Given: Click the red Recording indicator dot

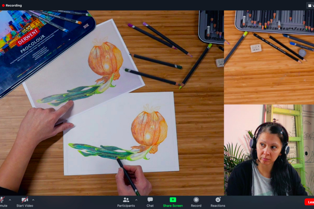Looking at the screenshot, I should 3,6.
